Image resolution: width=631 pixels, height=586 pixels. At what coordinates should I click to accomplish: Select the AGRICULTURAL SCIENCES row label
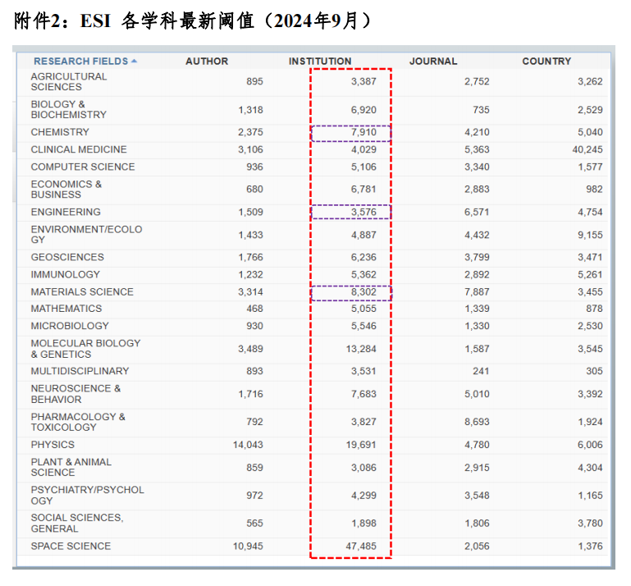point(69,81)
